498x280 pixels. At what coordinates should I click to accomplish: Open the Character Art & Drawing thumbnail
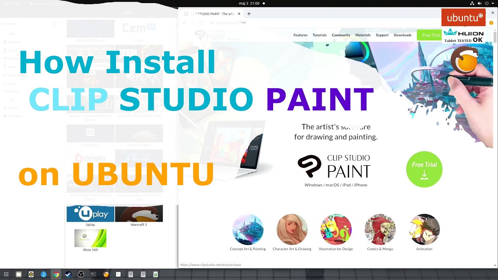point(292,229)
